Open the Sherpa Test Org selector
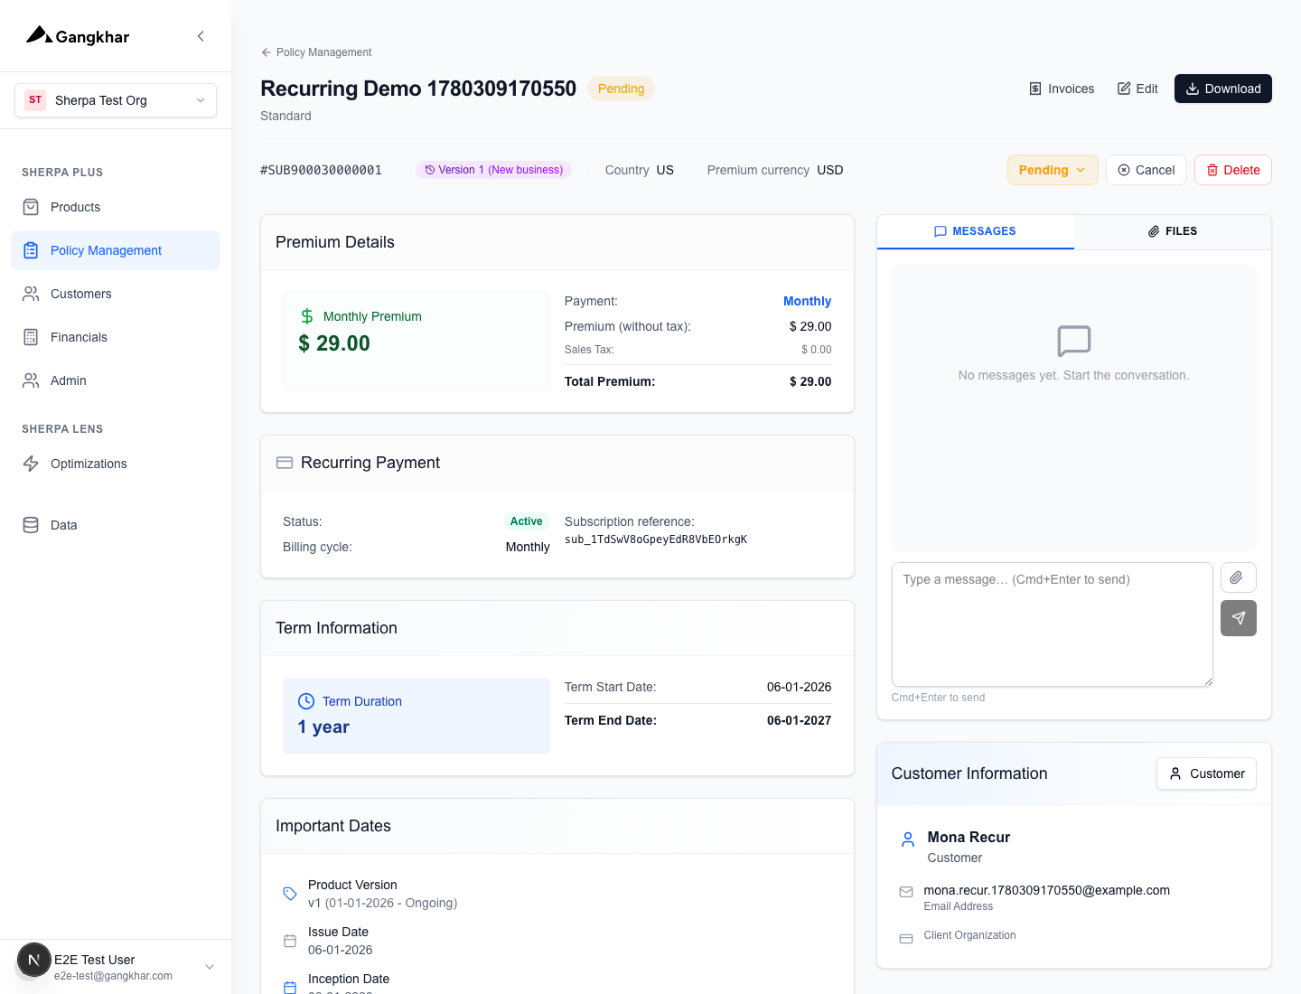 tap(116, 100)
